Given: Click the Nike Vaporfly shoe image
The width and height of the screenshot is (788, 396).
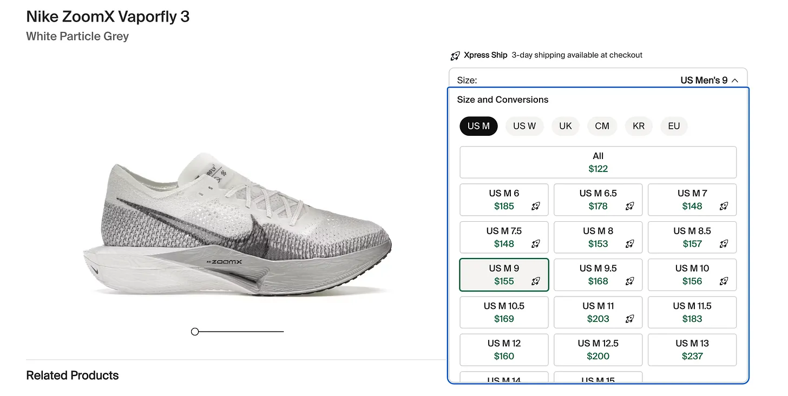Looking at the screenshot, I should 237,227.
